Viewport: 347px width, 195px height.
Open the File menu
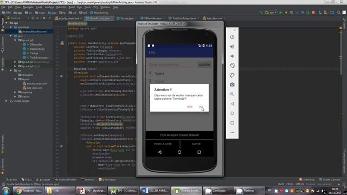point(3,7)
